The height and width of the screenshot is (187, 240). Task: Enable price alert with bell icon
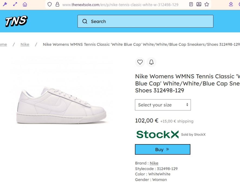(151, 62)
